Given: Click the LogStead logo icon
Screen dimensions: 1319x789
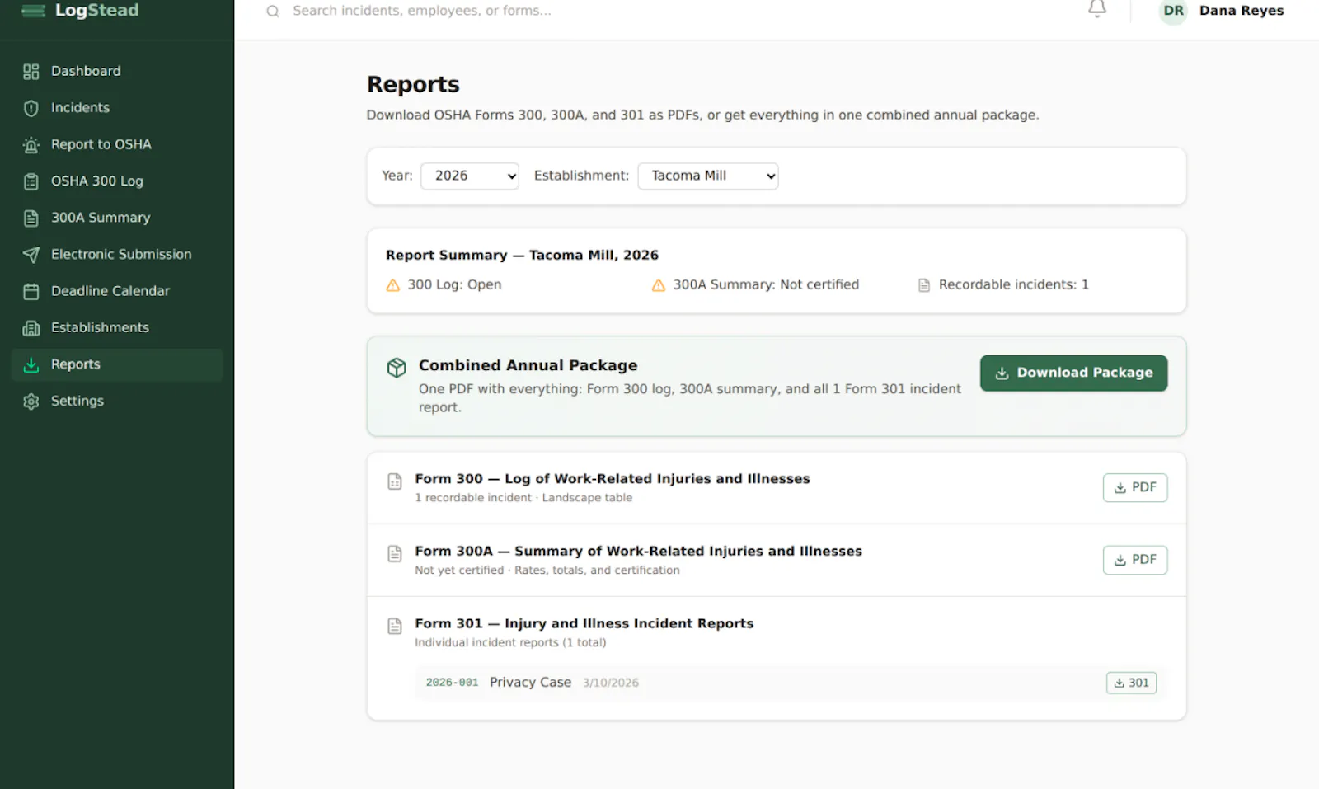Looking at the screenshot, I should pos(33,11).
